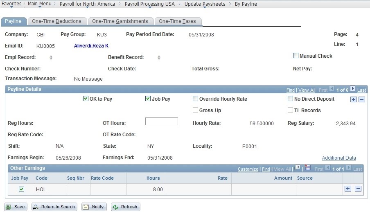Click Find link in Other Earnings header
Image resolution: width=370 pixels, height=212 pixels.
(266, 169)
